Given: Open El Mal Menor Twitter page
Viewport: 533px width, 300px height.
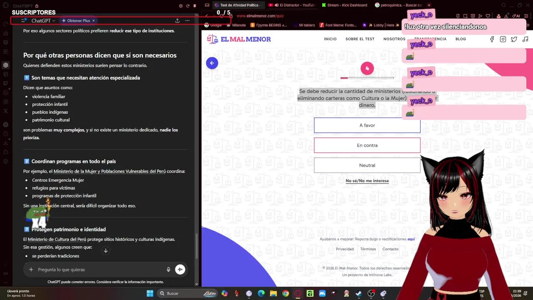Looking at the screenshot, I should click(x=514, y=39).
